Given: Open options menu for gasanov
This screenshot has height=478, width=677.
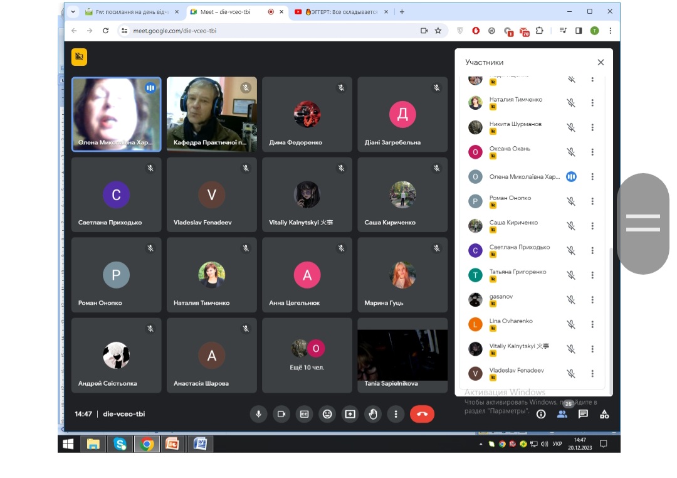Looking at the screenshot, I should tap(592, 300).
